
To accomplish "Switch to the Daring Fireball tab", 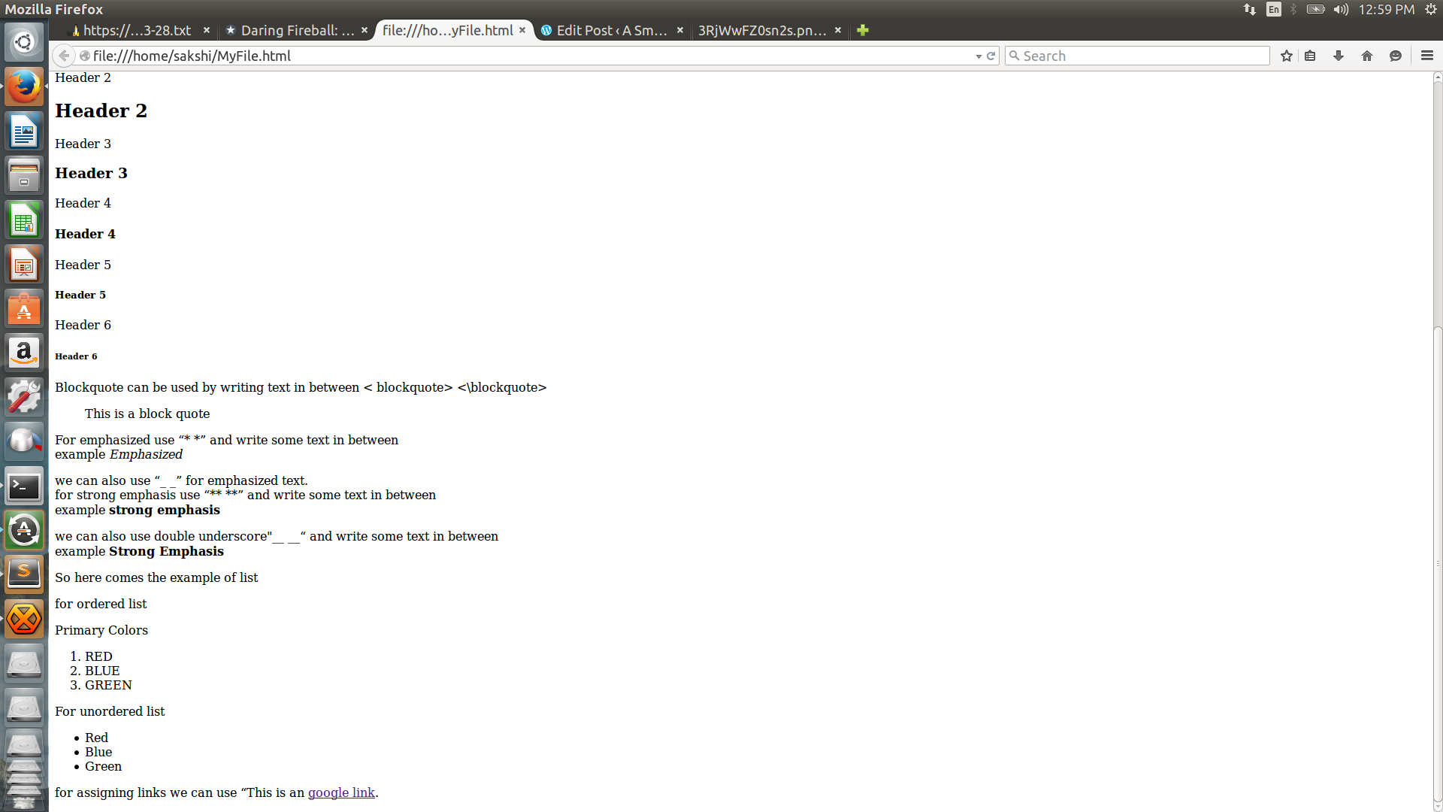I will (x=297, y=30).
